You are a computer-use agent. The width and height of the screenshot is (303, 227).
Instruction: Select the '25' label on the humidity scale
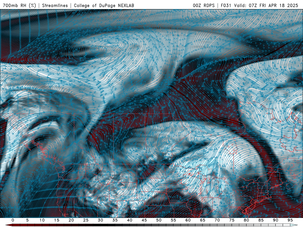point(86,220)
